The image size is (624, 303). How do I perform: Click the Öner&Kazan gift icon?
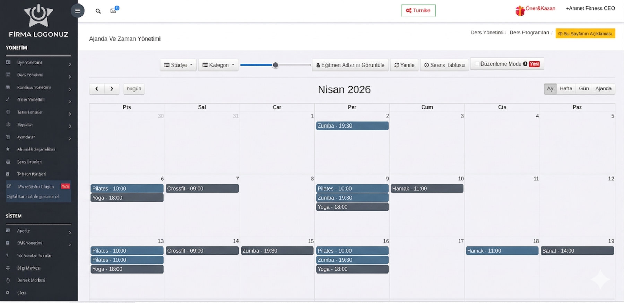point(520,11)
